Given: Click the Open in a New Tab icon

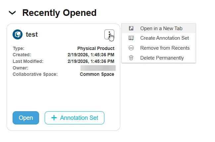Looking at the screenshot, I should click(131, 28).
